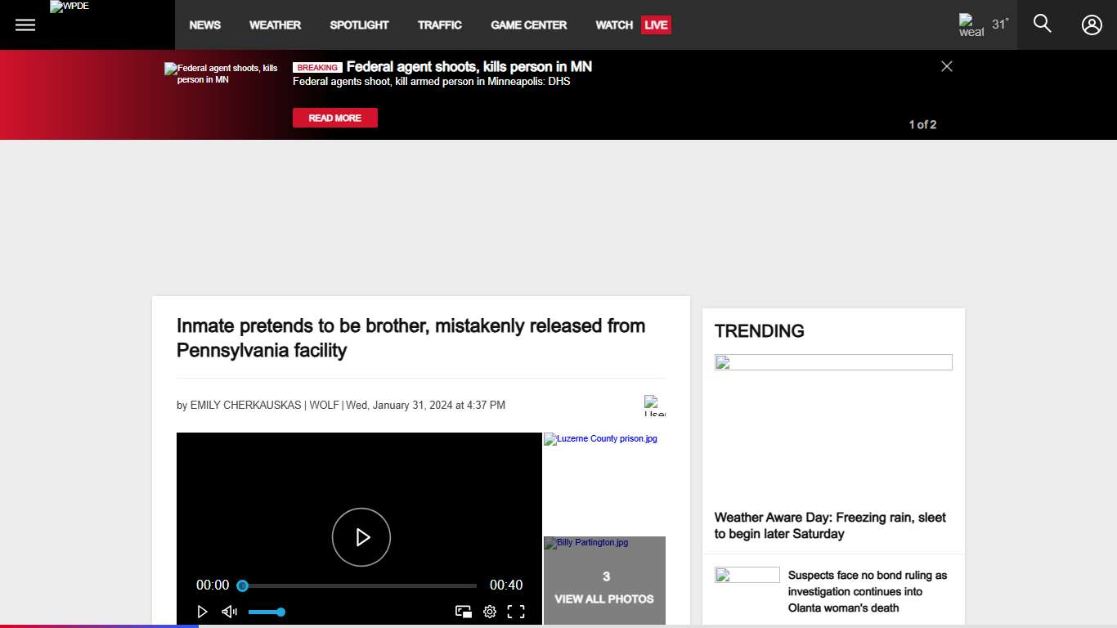1117x628 pixels.
Task: Click the video progress seek bar
Action: point(360,585)
